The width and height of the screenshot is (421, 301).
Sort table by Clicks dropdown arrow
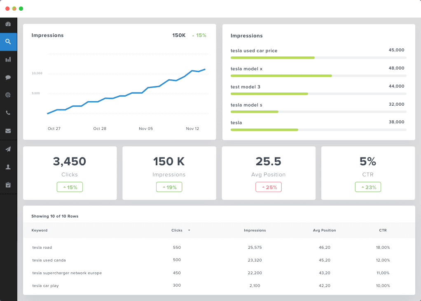[189, 230]
